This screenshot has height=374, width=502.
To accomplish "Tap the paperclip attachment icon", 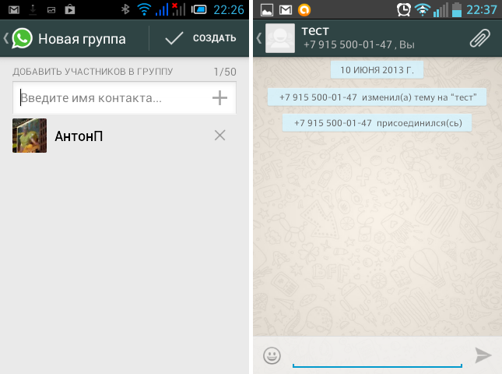I will [479, 38].
